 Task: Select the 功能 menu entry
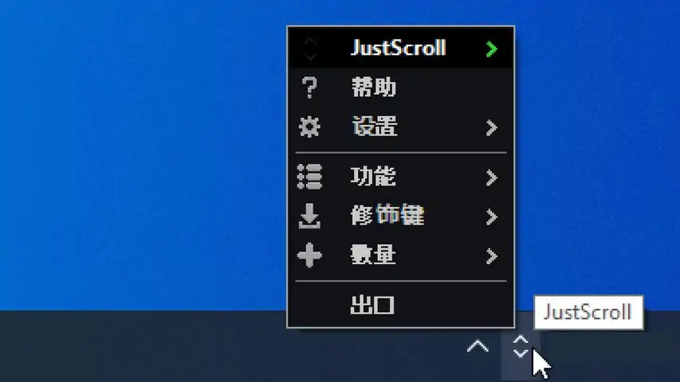401,177
